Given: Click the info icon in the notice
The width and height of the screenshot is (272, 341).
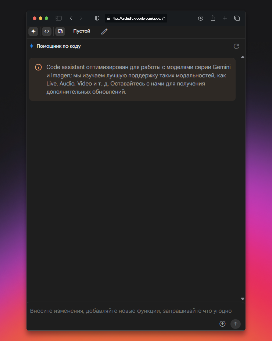Looking at the screenshot, I should coord(38,67).
